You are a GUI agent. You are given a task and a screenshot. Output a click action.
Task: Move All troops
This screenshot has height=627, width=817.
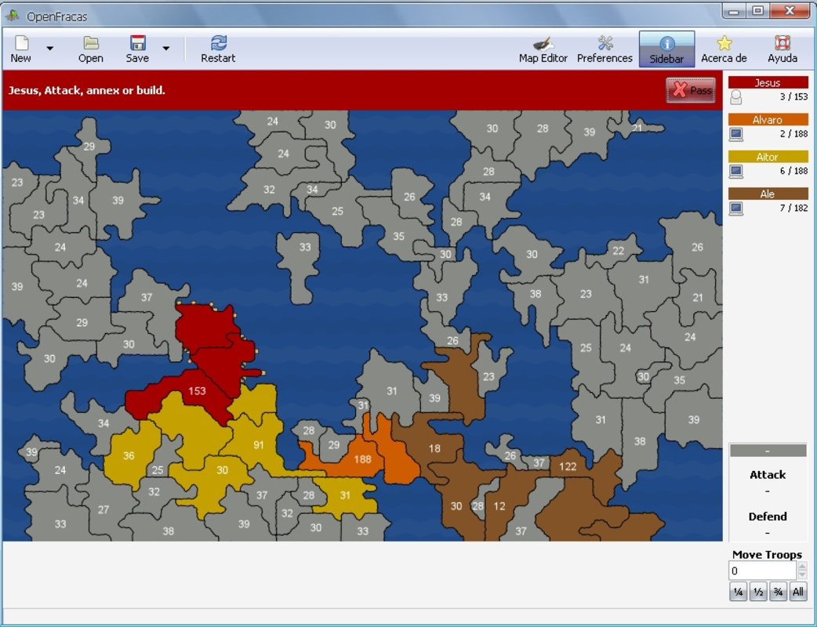797,592
